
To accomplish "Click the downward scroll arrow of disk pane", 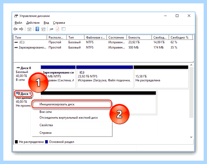I will [191, 137].
